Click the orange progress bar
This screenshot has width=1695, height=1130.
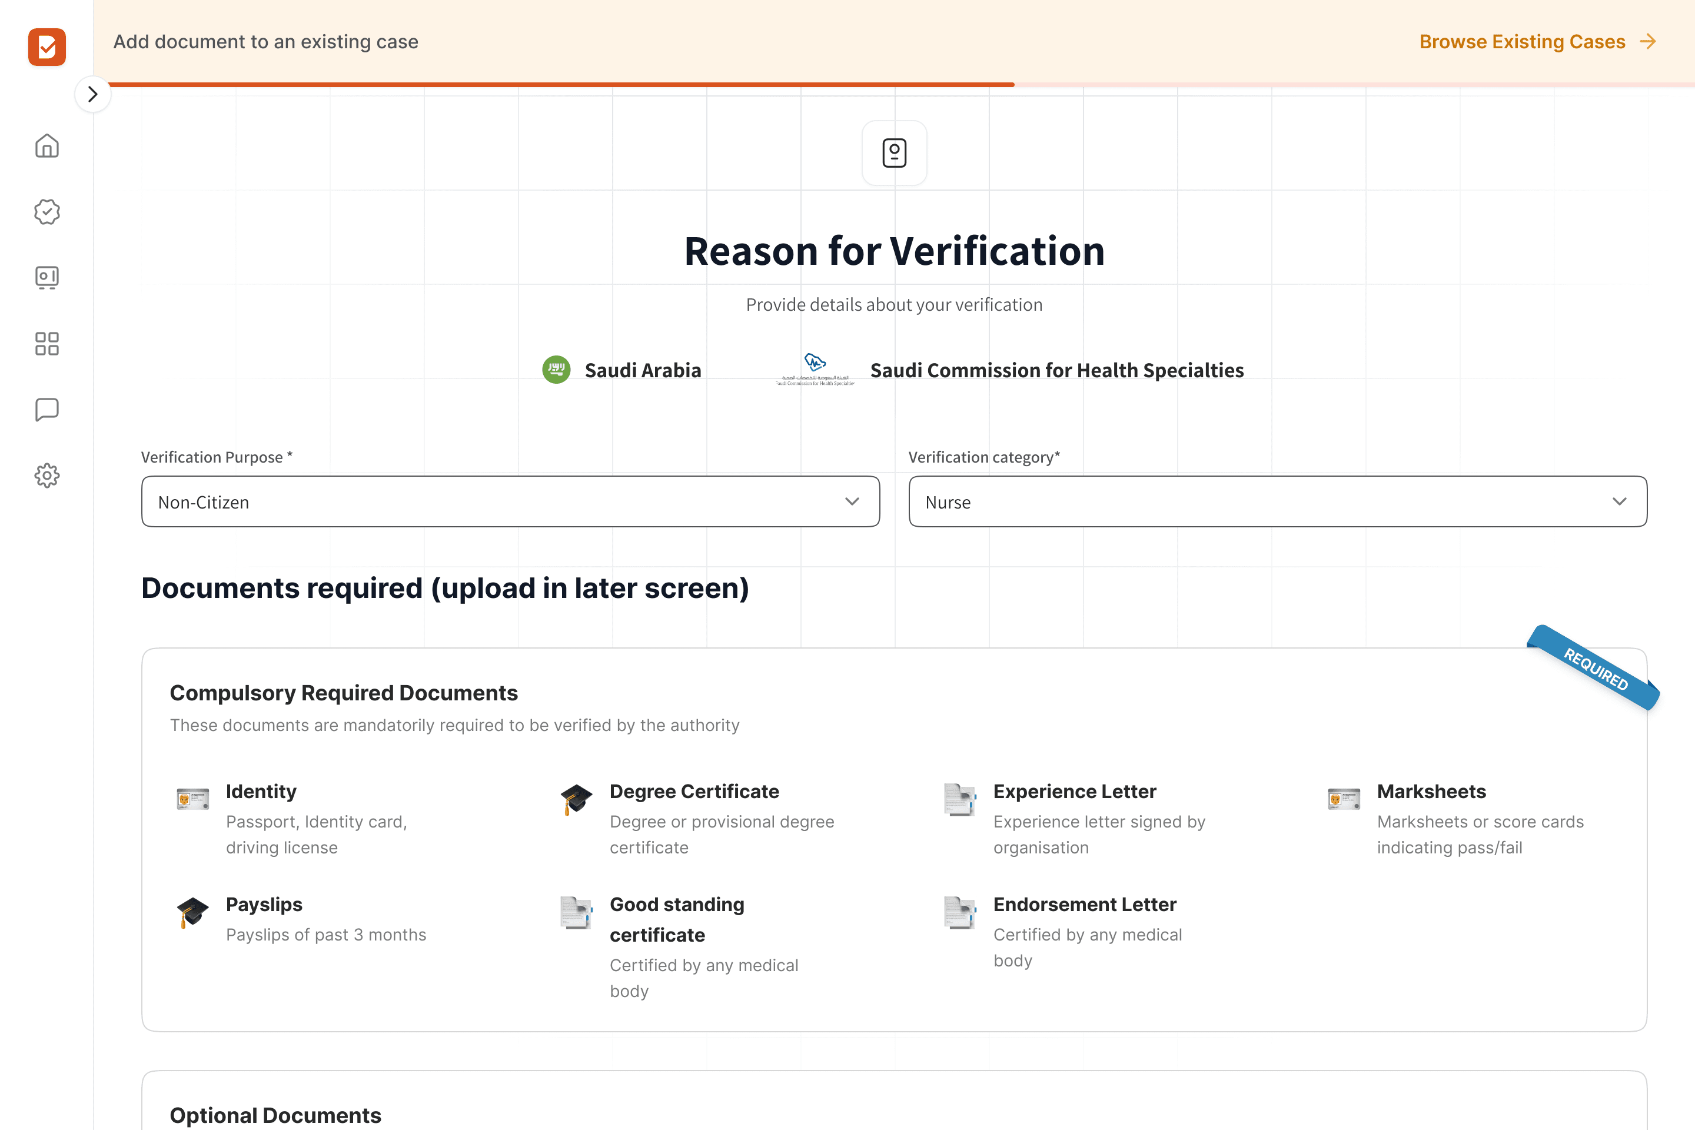(x=561, y=85)
